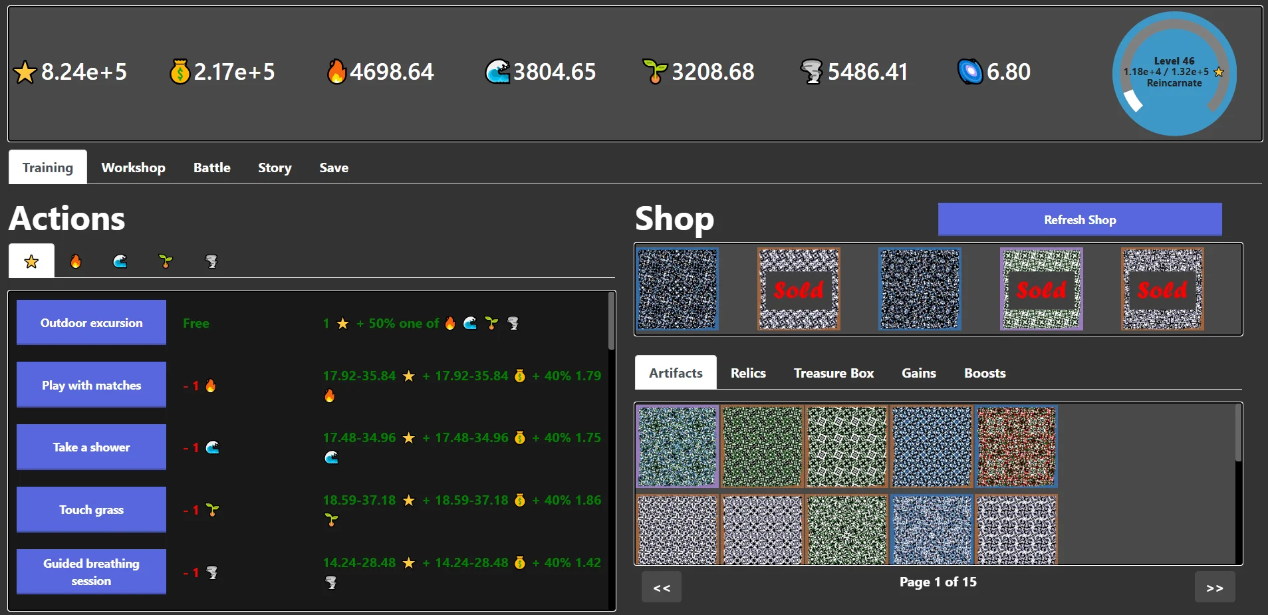
Task: Go to the Story tab
Action: [x=275, y=168]
